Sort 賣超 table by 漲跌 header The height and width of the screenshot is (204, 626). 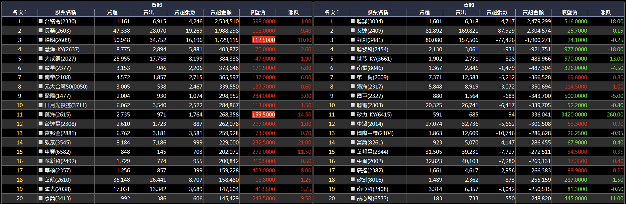606,12
